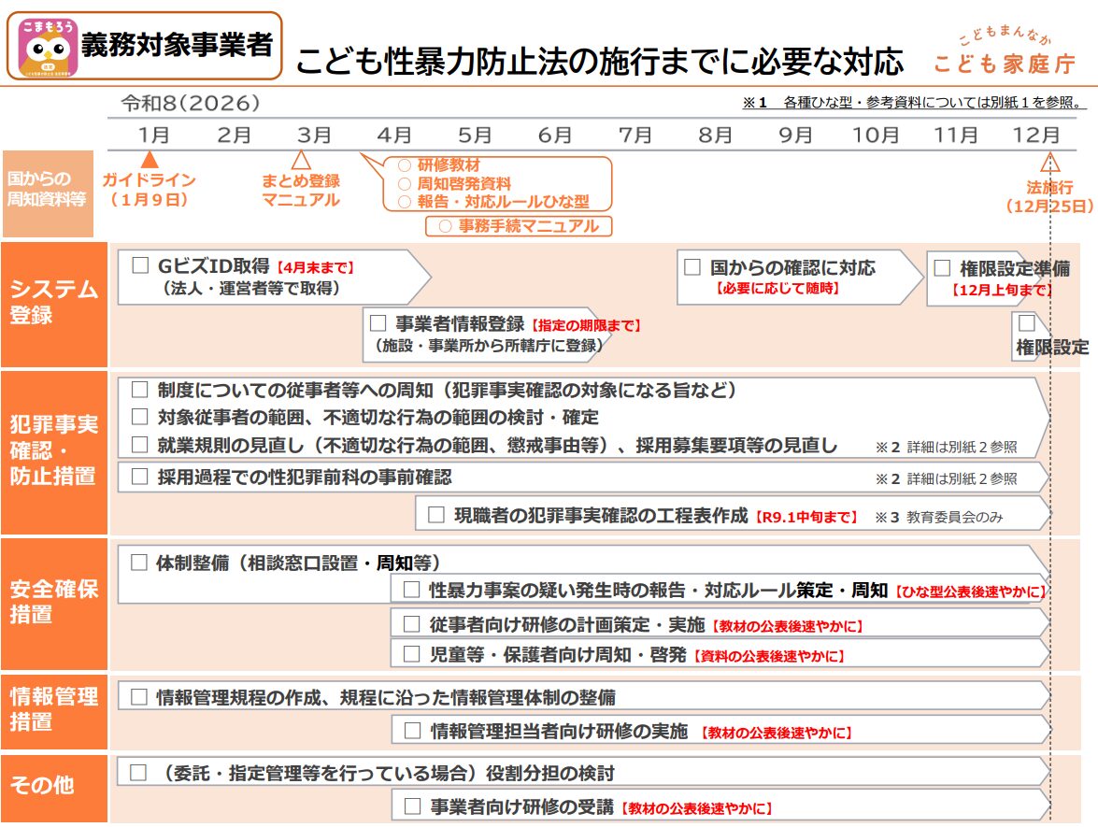Click the 義務対象事業者 badge

177,45
